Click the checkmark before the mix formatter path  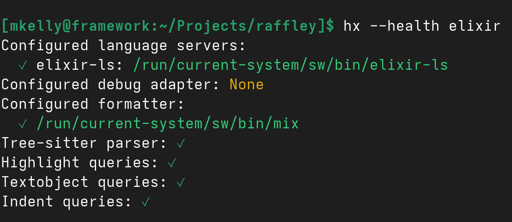22,124
